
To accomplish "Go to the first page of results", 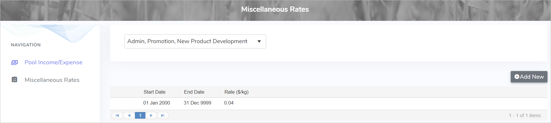I will [x=117, y=115].
